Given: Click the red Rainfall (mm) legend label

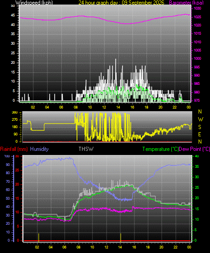Looking at the screenshot, I should (14, 149).
